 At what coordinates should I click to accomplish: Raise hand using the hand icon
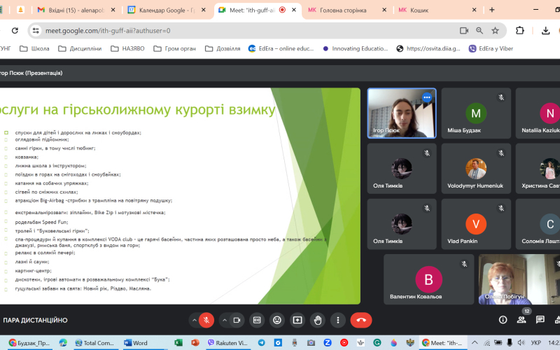coord(318,321)
